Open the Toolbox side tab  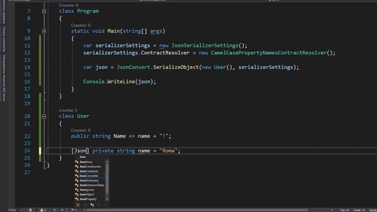[4, 39]
